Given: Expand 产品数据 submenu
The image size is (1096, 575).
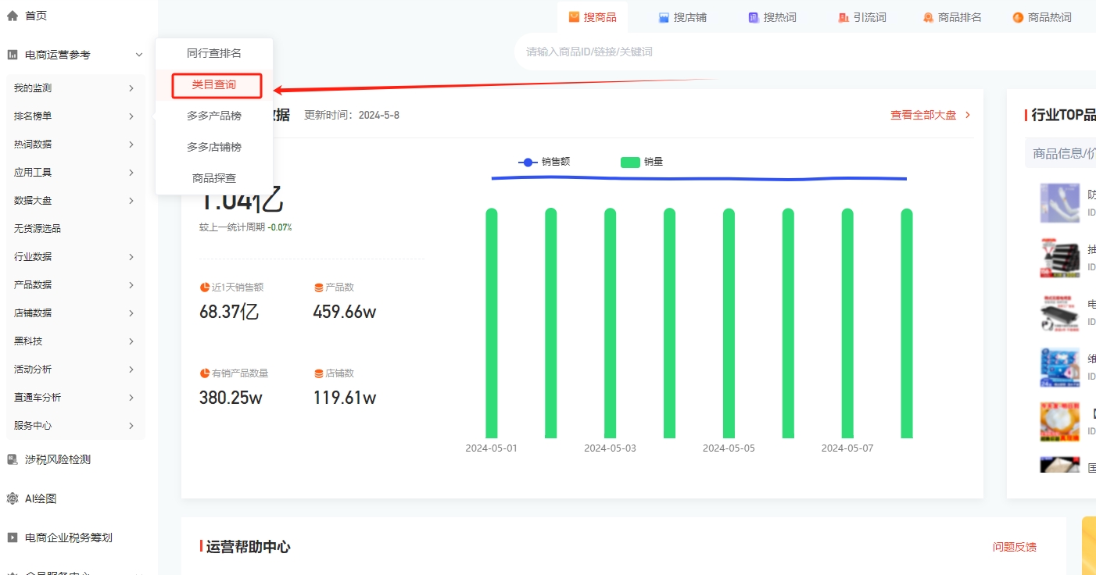Looking at the screenshot, I should coord(131,285).
